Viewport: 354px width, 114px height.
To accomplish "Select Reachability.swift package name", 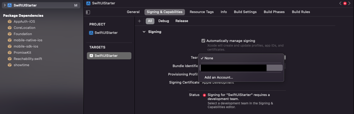I will pos(28,59).
